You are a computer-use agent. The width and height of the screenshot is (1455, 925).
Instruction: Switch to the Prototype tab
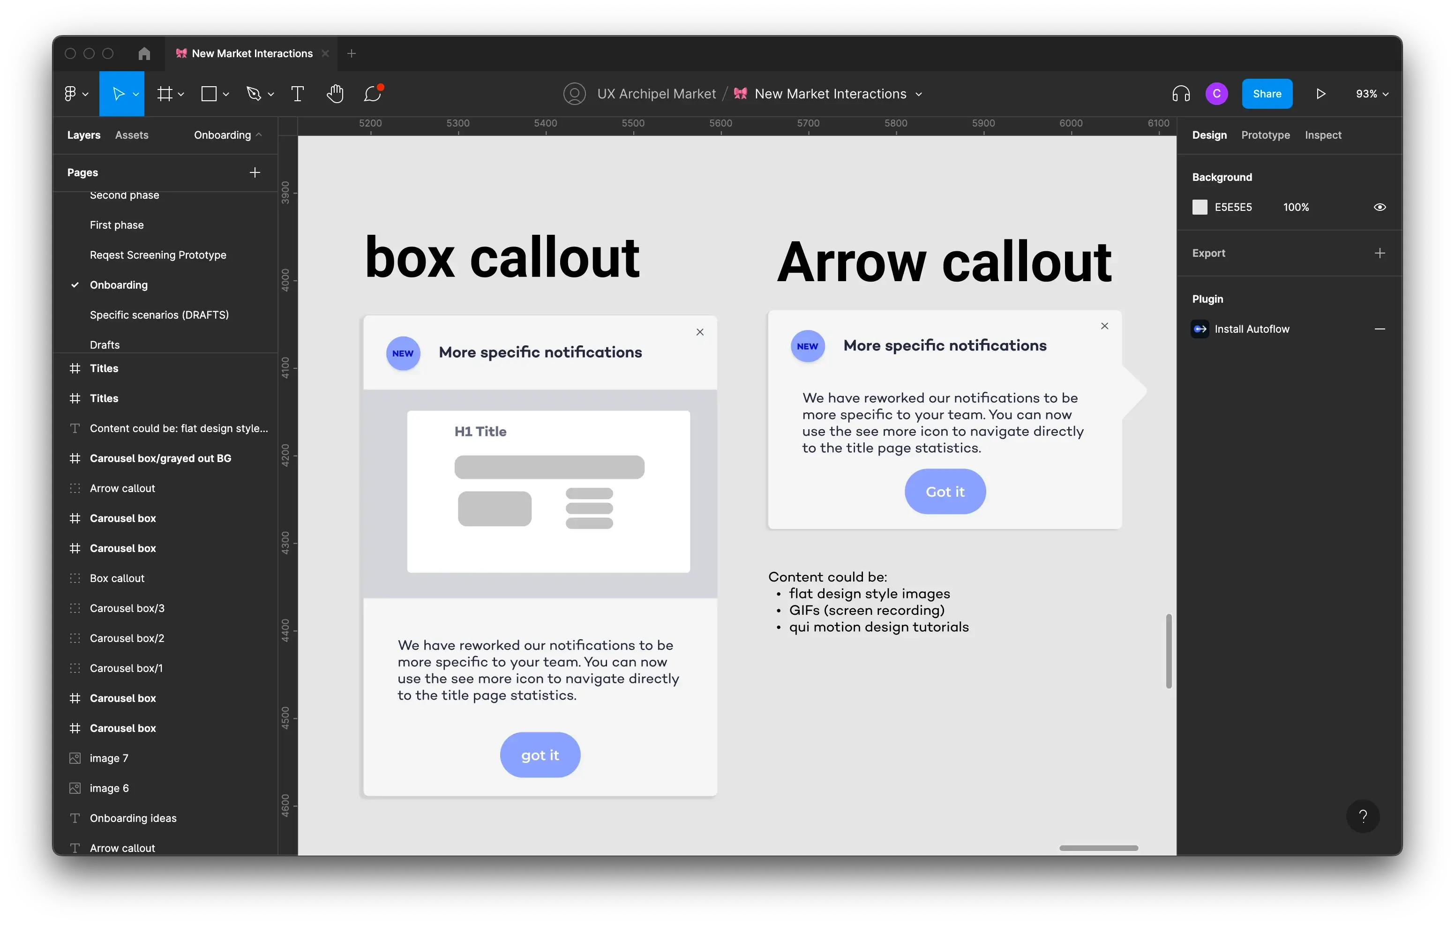(x=1265, y=135)
